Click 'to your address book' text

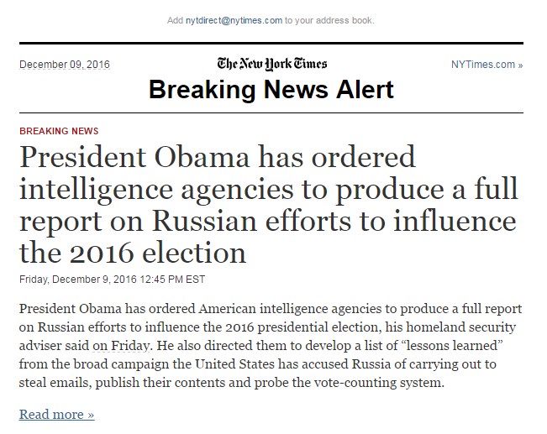click(x=329, y=21)
